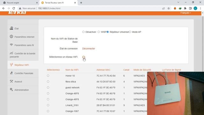Open the orange flame extension icon
This screenshot has width=204, height=115.
point(175,8)
